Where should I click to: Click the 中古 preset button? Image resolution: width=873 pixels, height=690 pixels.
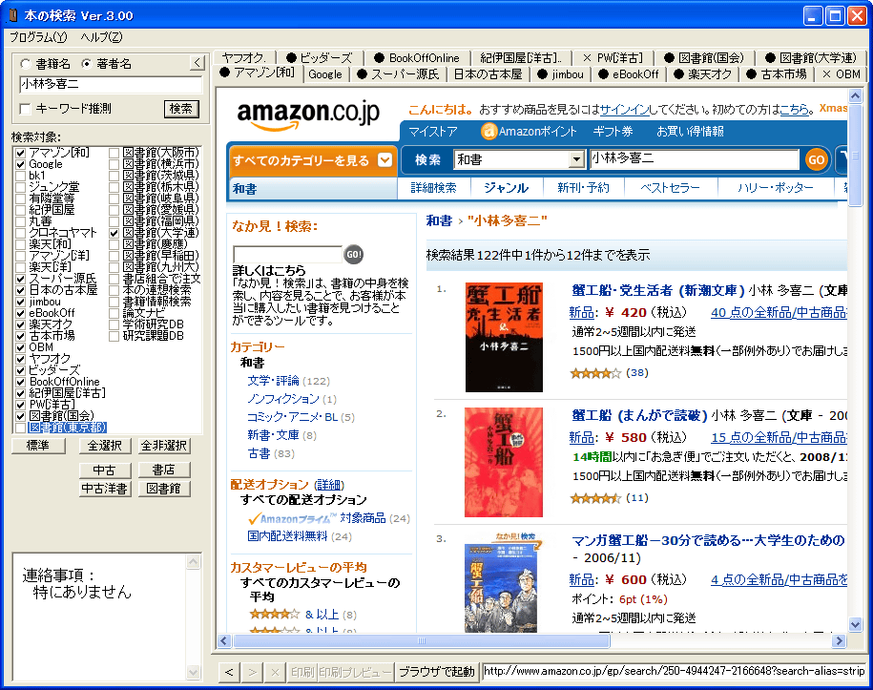105,470
